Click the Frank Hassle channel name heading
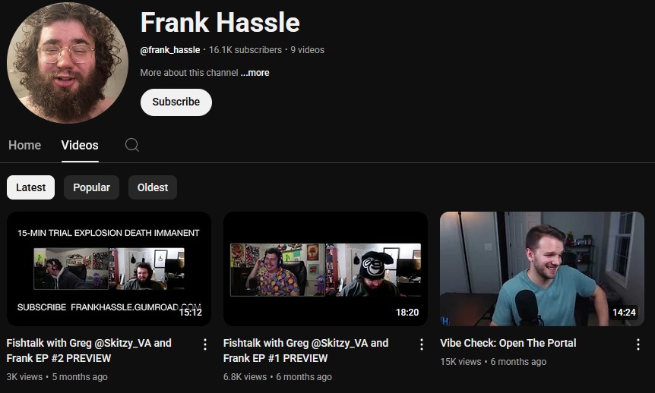Image resolution: width=655 pixels, height=393 pixels. point(220,22)
